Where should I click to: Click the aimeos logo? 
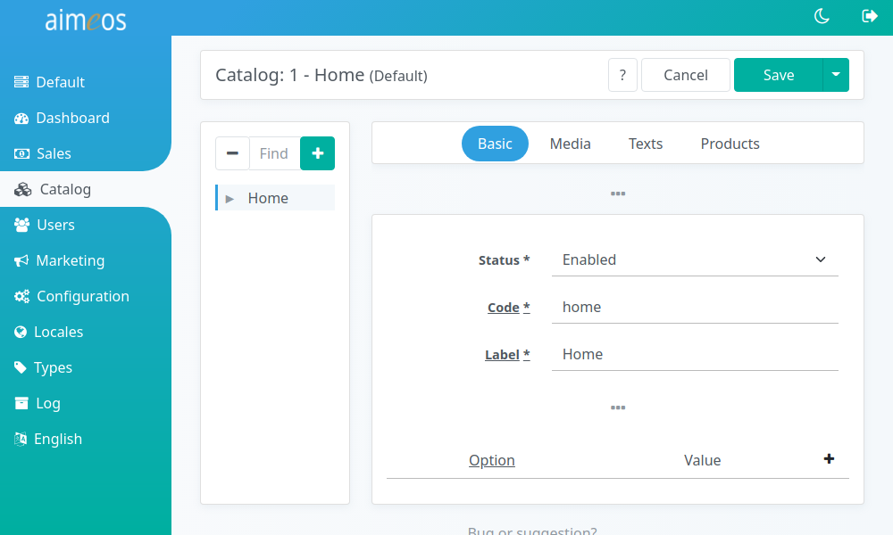click(x=86, y=21)
